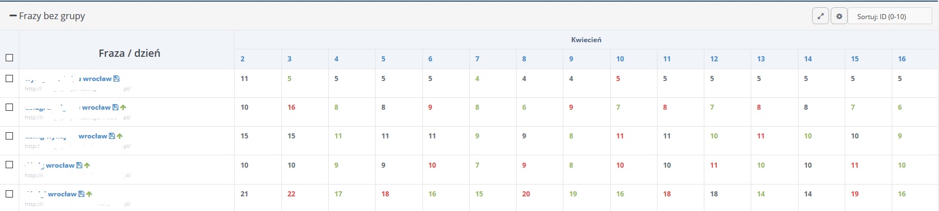Select day 9 column header
Image resolution: width=939 pixels, height=211 pixels.
571,59
